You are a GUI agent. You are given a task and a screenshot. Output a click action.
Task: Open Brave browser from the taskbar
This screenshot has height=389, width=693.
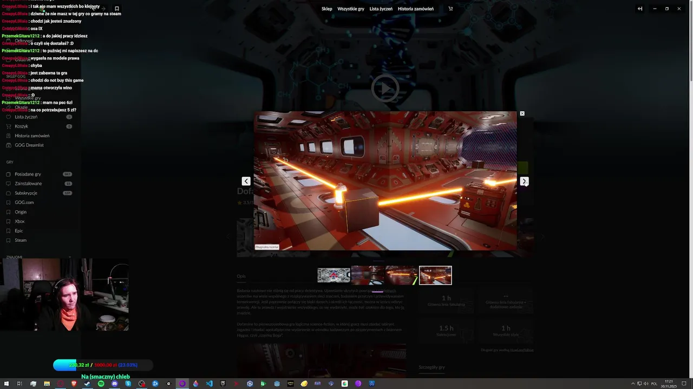tap(74, 384)
